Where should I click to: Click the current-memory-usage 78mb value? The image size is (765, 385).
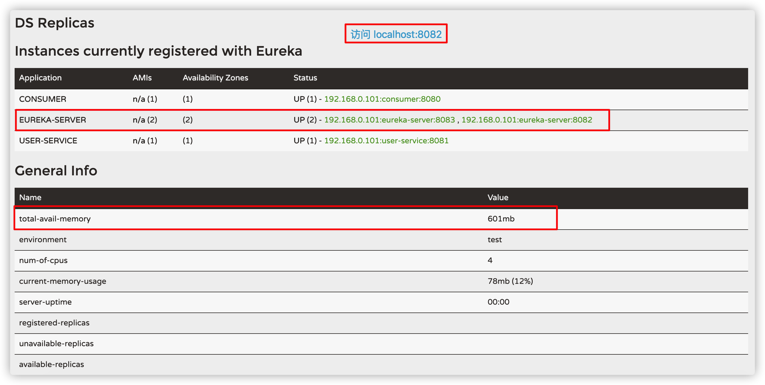click(510, 281)
